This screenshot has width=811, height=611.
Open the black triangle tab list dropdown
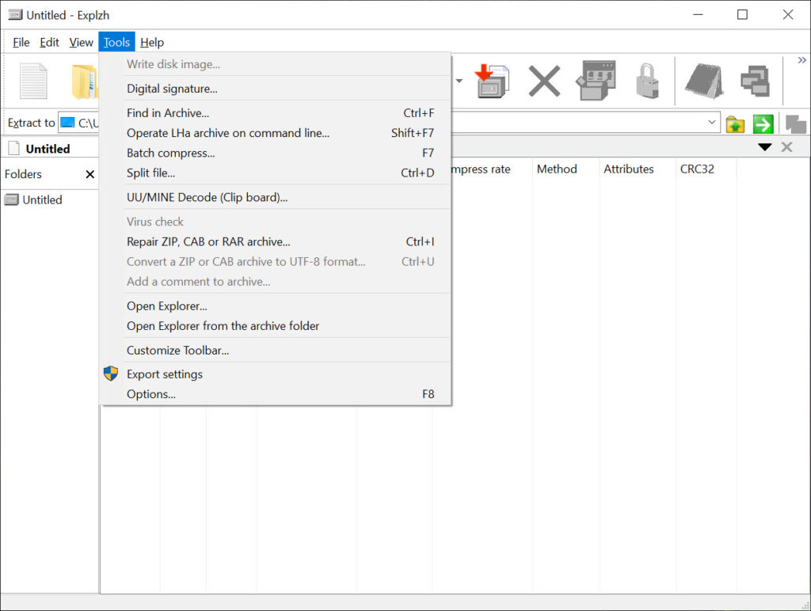pyautogui.click(x=764, y=147)
